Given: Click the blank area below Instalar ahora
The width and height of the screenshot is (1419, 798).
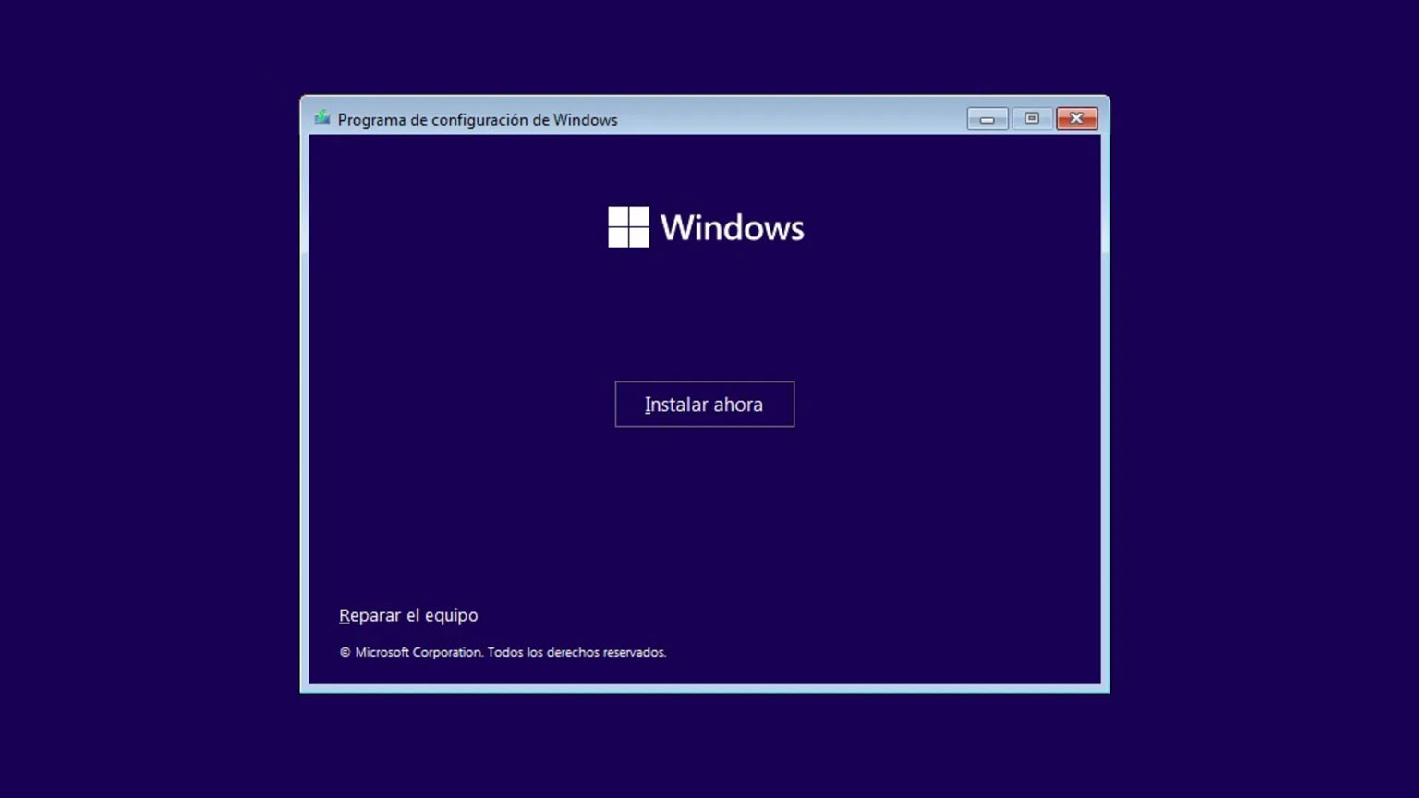Looking at the screenshot, I should [x=704, y=508].
